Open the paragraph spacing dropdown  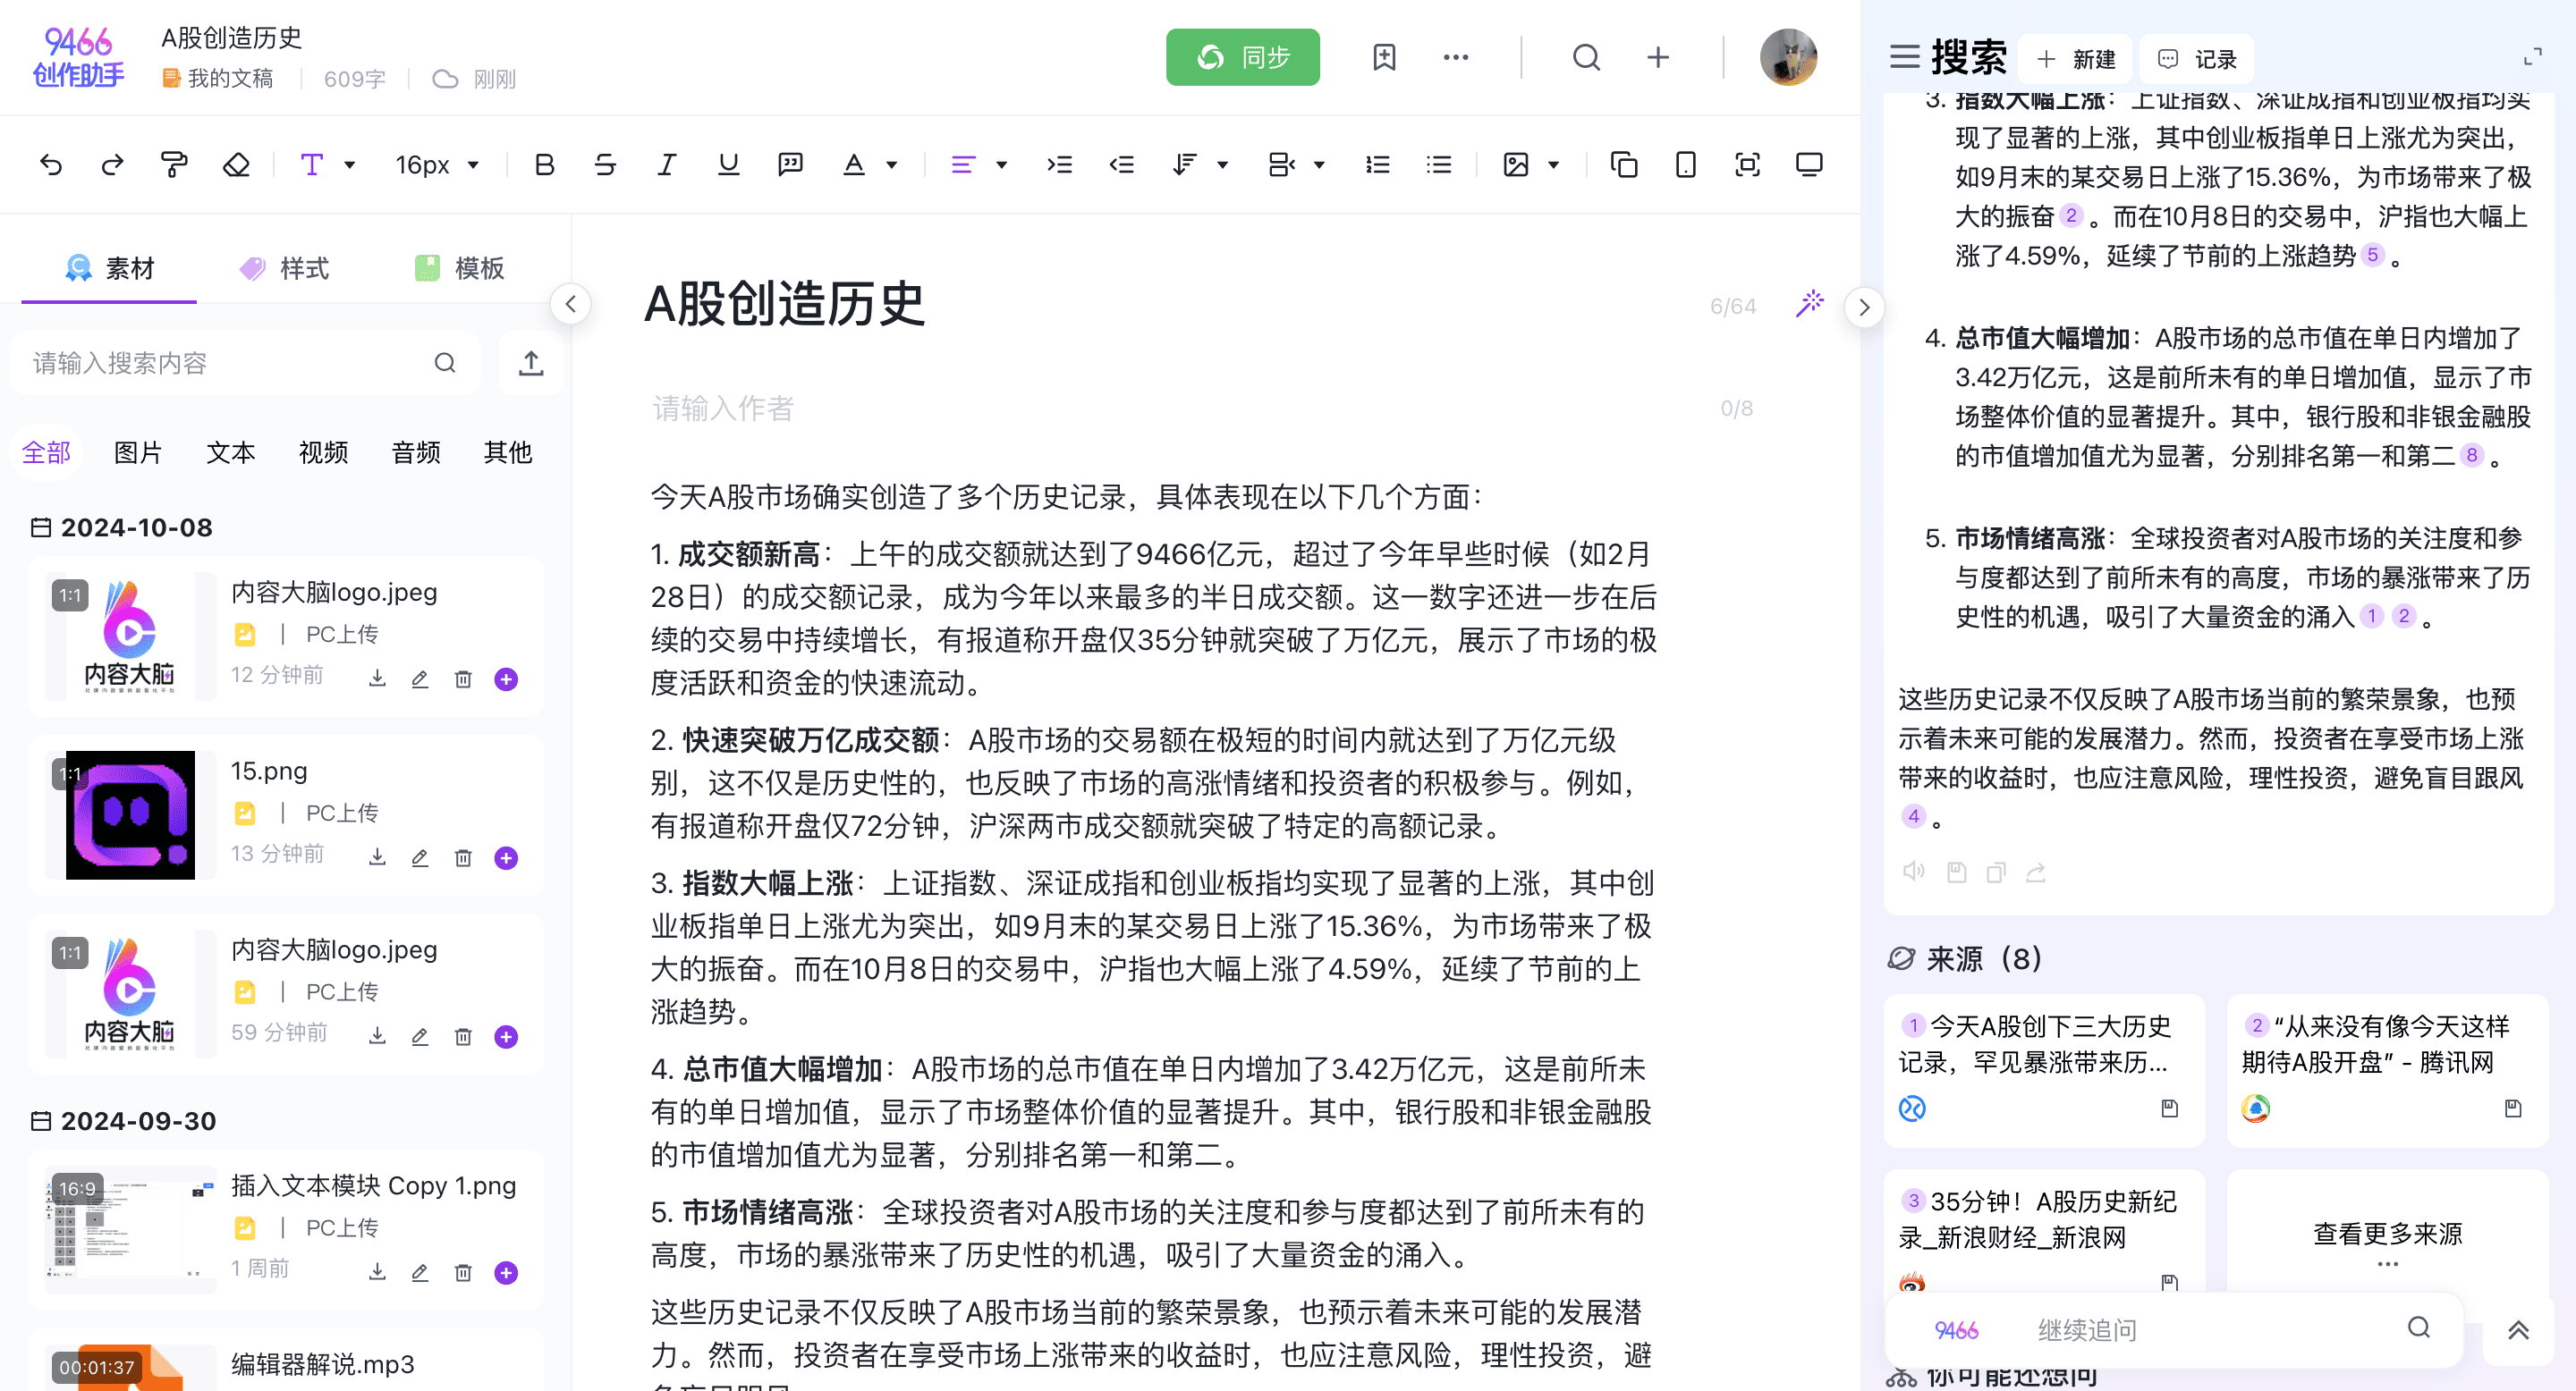pyautogui.click(x=1296, y=164)
